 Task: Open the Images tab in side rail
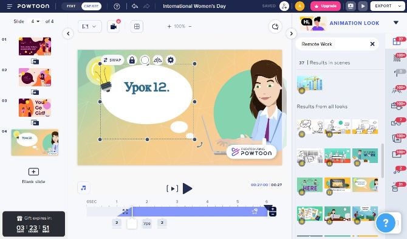click(x=397, y=138)
